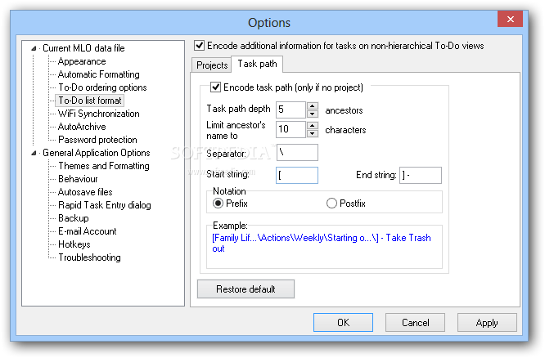This screenshot has width=545, height=358.
Task: Open WiFi Synchronization settings page
Action: coord(99,114)
